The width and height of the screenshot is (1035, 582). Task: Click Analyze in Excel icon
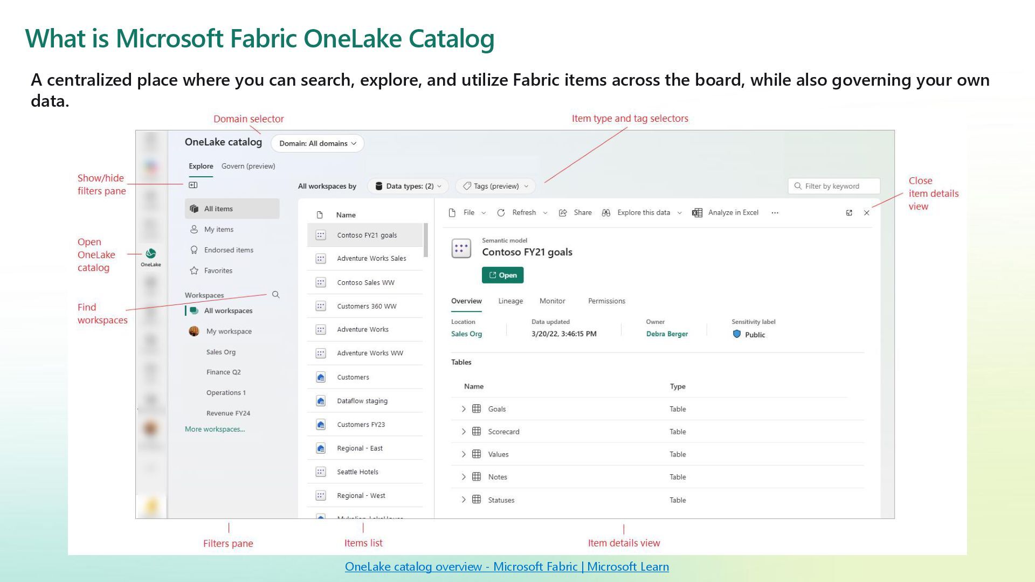[697, 213]
